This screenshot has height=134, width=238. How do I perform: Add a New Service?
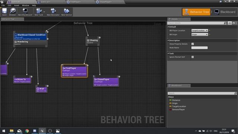[x=67, y=12]
